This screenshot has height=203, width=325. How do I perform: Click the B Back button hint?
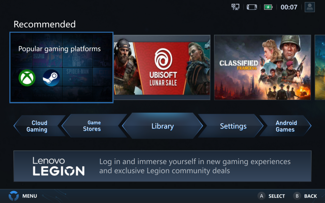pos(305,196)
